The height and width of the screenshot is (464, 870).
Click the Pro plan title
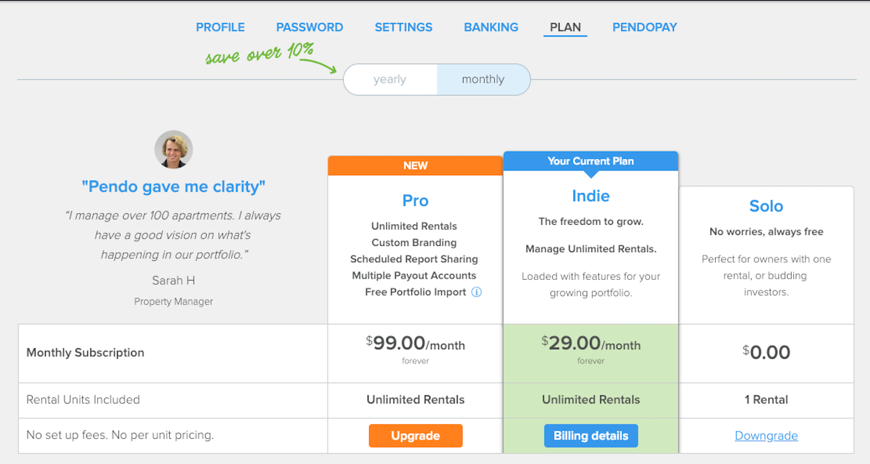(x=415, y=201)
